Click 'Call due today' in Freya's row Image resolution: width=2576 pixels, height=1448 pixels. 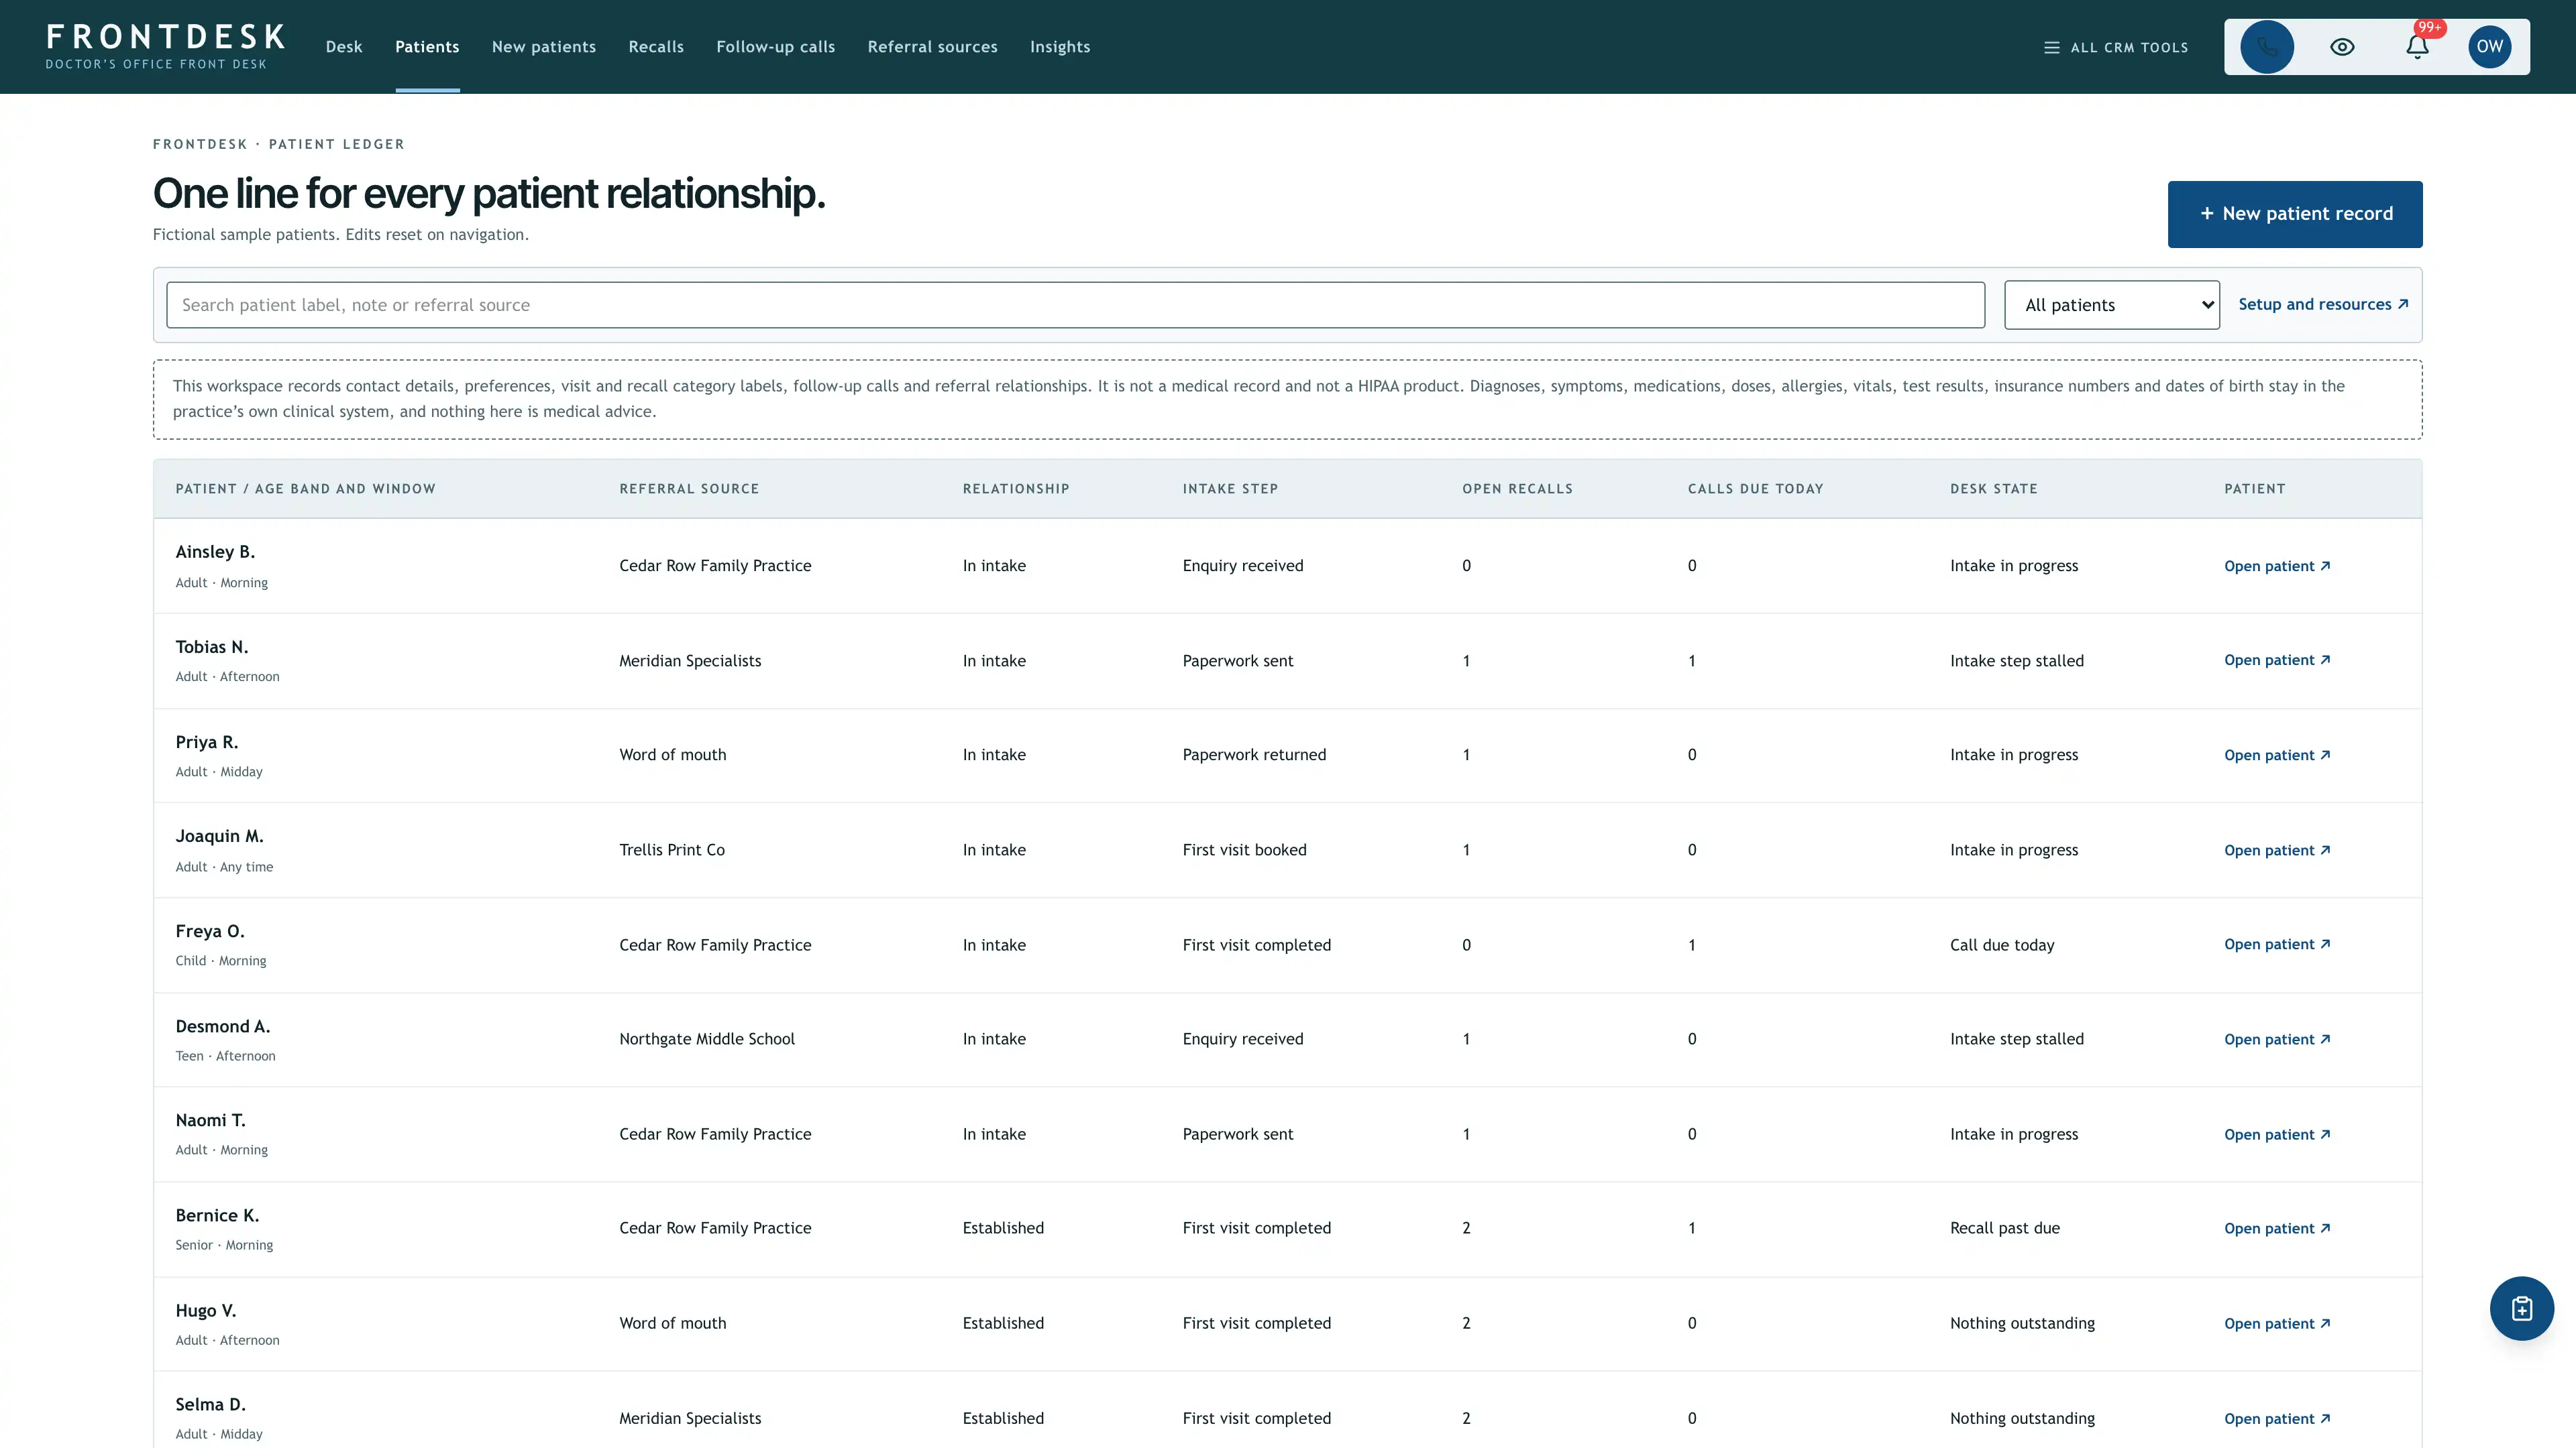(x=2002, y=945)
